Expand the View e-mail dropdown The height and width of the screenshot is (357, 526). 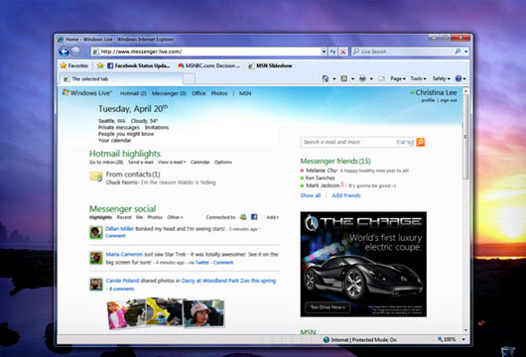pyautogui.click(x=172, y=163)
